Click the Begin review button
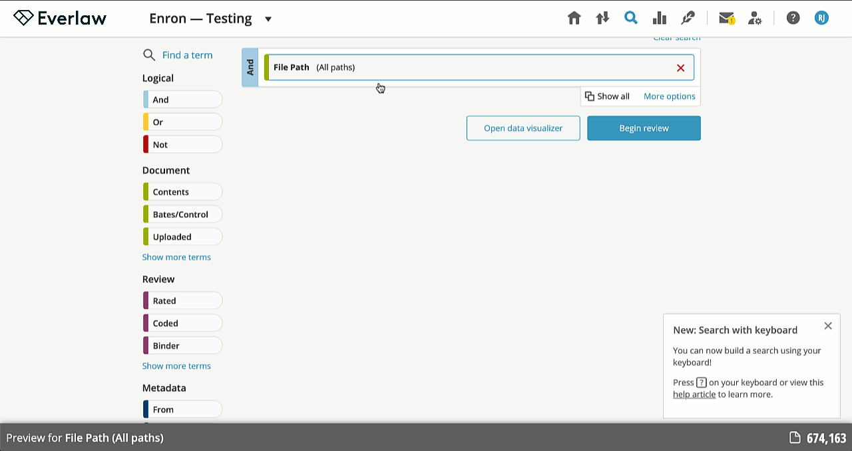Screen dimensions: 852x451 tap(644, 128)
